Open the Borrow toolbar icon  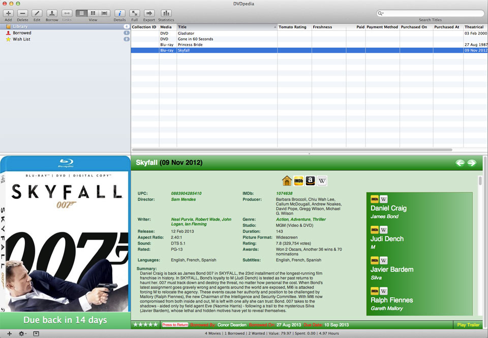click(51, 13)
